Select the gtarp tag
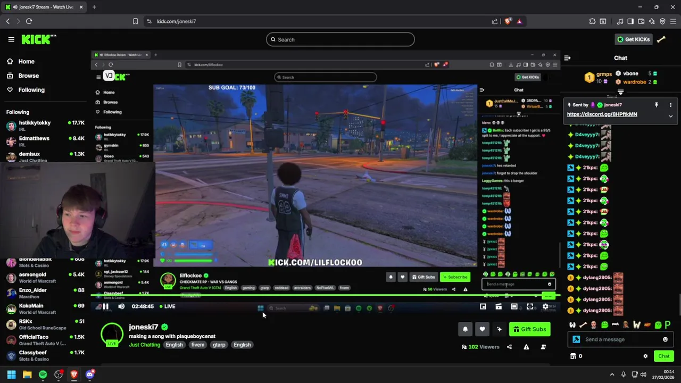Image resolution: width=681 pixels, height=383 pixels. (x=219, y=345)
